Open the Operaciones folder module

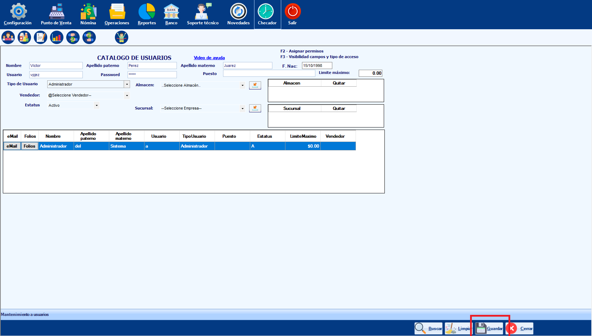pos(117,14)
